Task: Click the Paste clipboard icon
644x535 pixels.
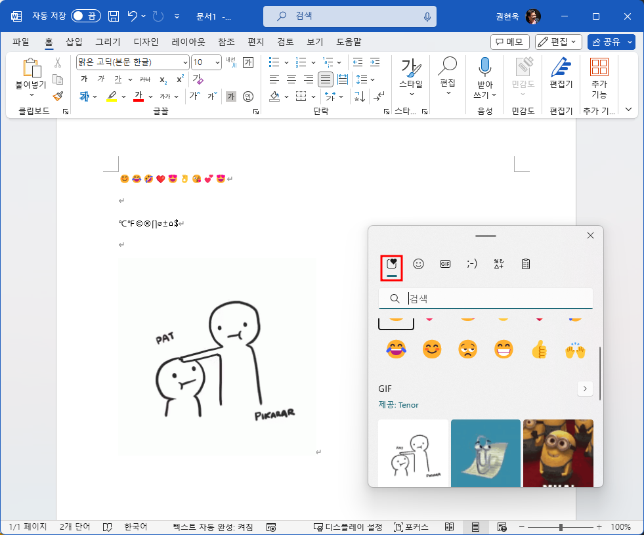Action: [32, 68]
